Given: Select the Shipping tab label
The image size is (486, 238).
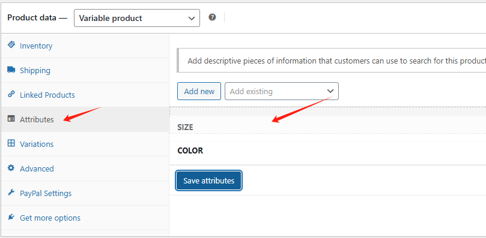Looking at the screenshot, I should click(35, 71).
